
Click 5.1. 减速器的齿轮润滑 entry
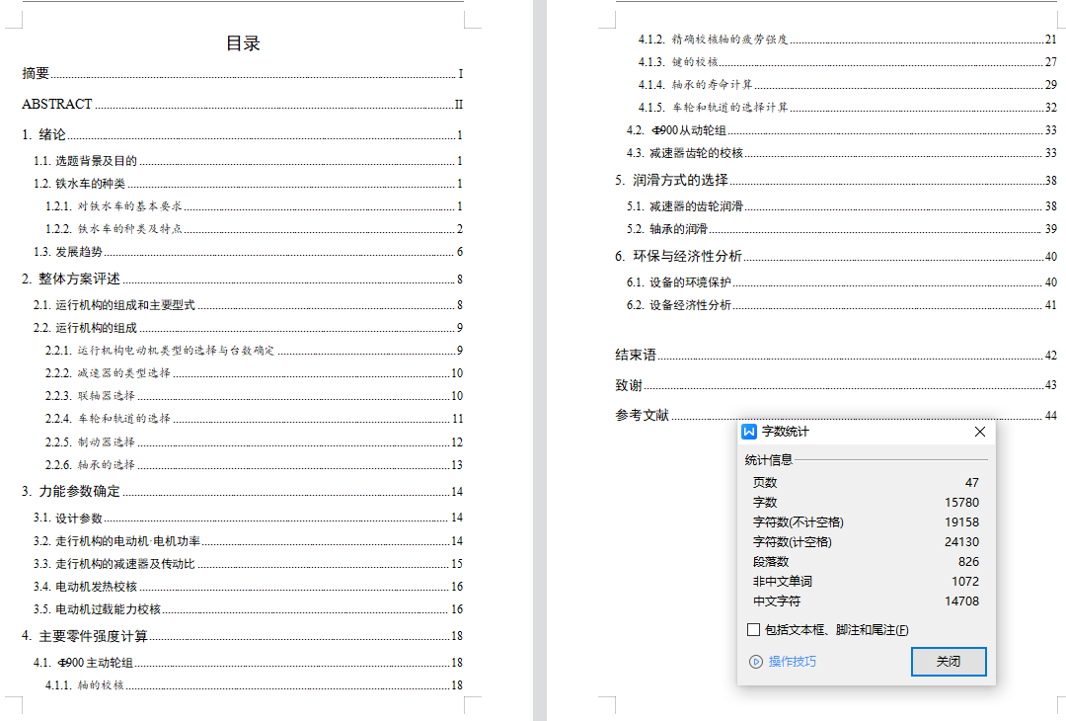coord(842,206)
